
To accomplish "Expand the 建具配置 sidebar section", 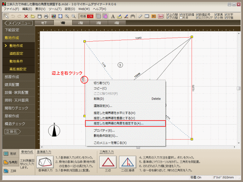I will point(12,85).
